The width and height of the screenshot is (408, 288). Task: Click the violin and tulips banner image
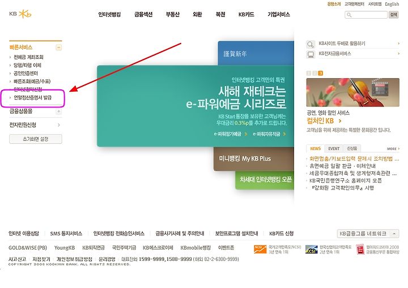click(353, 92)
